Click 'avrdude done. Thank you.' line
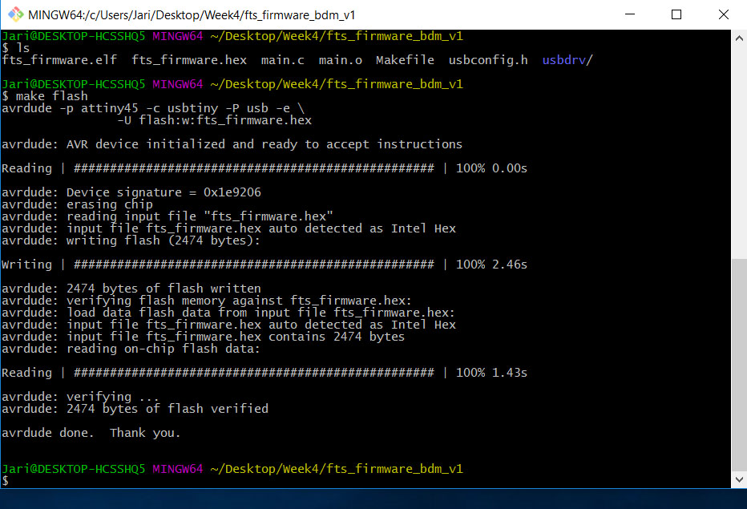The height and width of the screenshot is (509, 747). (91, 433)
